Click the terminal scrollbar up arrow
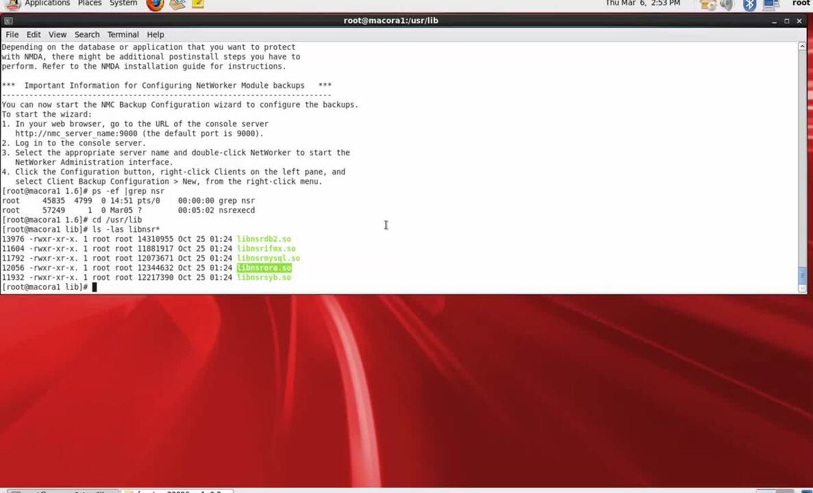 coord(802,46)
